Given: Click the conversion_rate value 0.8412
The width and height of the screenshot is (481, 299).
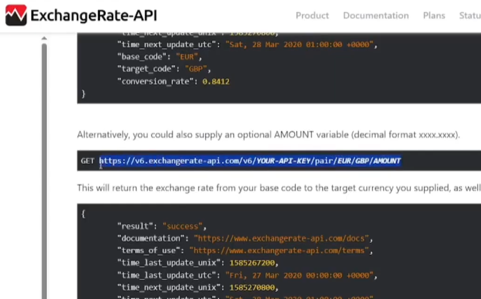Looking at the screenshot, I should click(x=215, y=82).
